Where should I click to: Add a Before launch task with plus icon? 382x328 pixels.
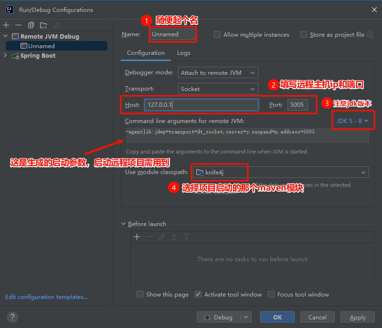pos(137,237)
